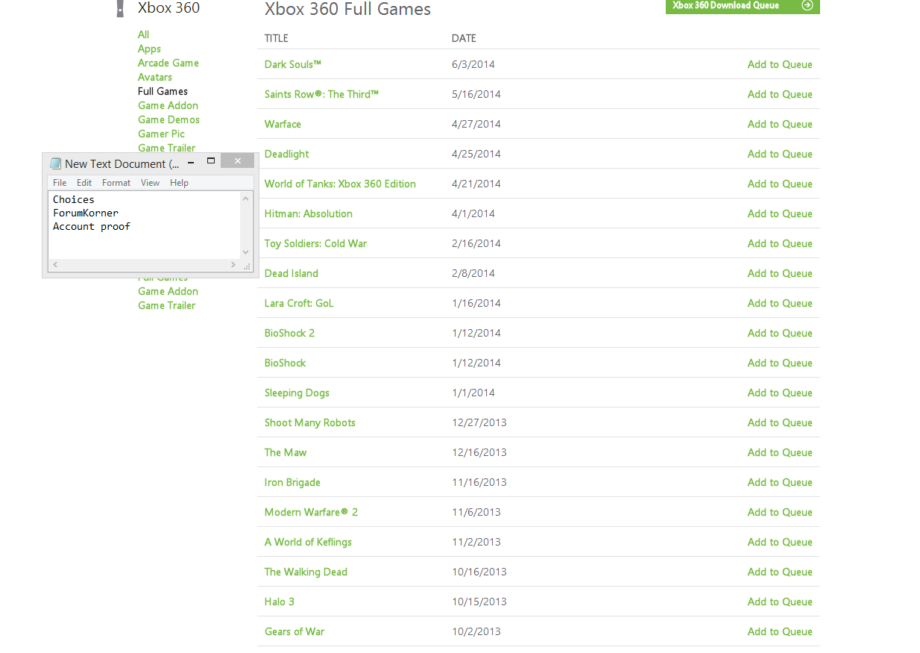Click in Notepad text after 'Account proof'
This screenshot has height=653, width=920.
point(133,227)
